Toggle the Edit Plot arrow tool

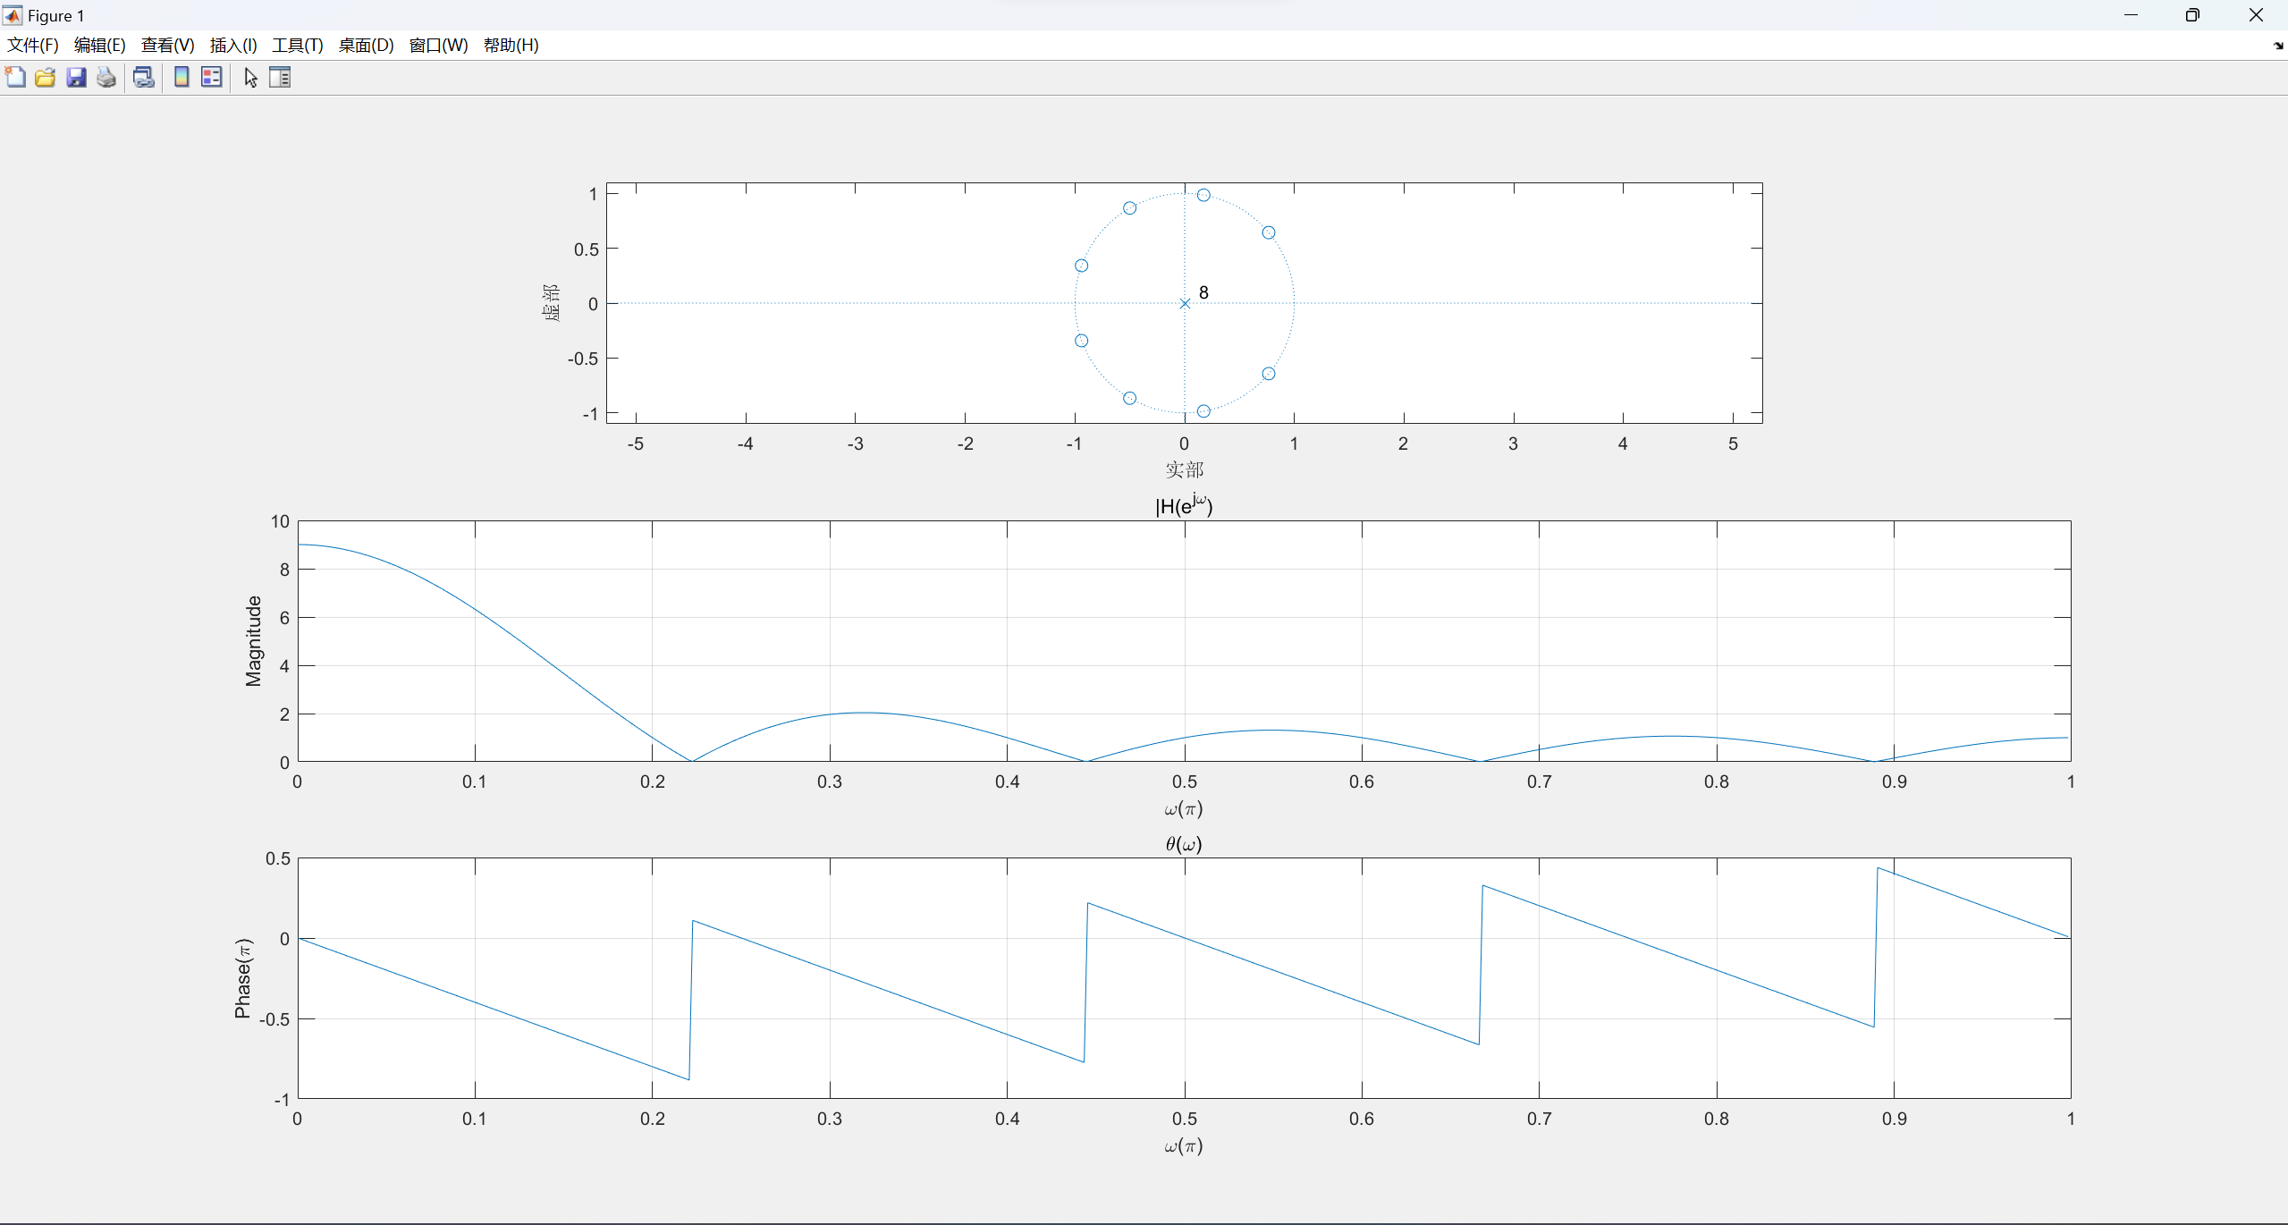(250, 78)
